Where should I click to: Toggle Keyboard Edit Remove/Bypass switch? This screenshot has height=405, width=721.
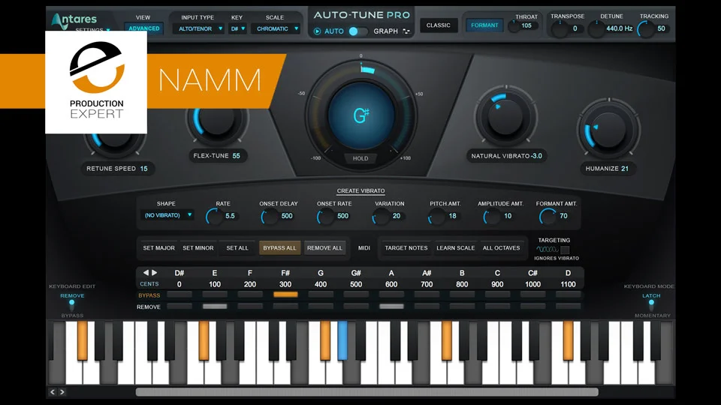click(x=72, y=305)
